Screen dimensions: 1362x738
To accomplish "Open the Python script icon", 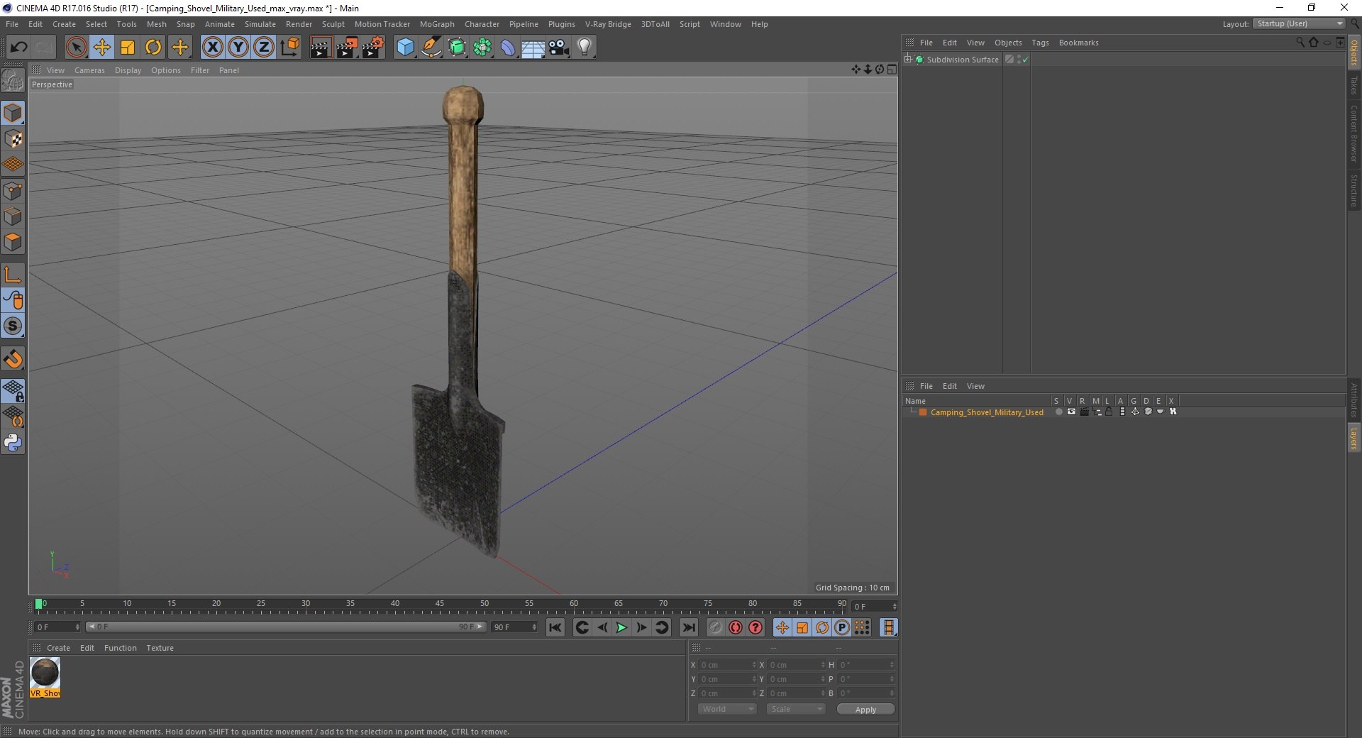I will 13,443.
